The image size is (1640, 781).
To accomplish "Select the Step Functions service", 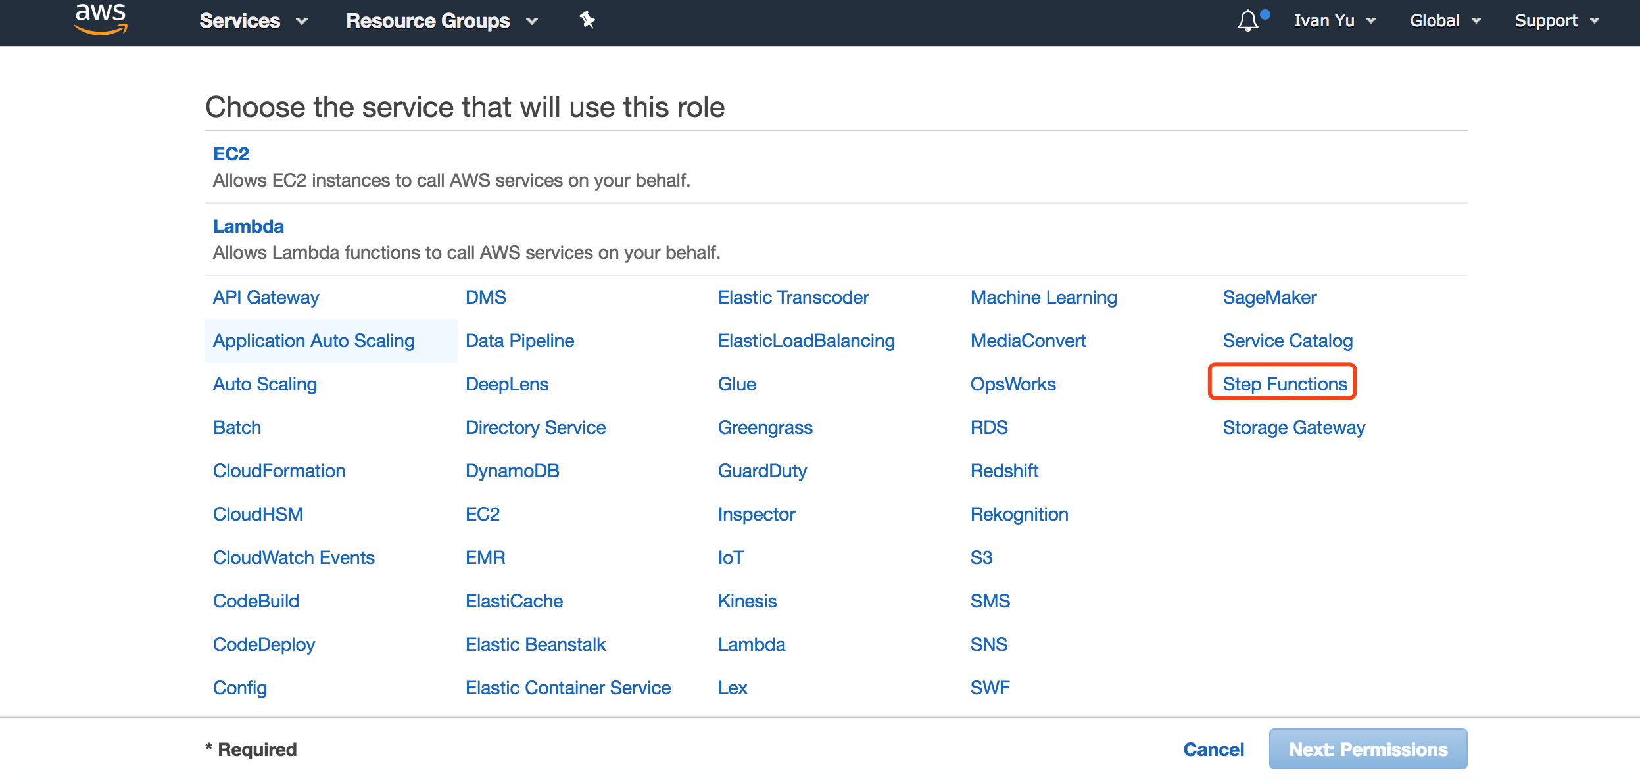I will tap(1284, 384).
